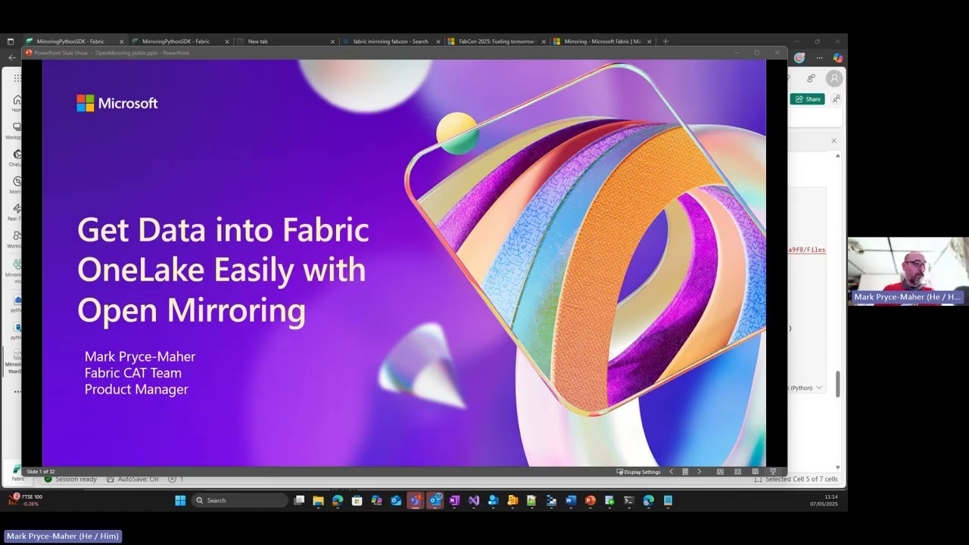Viewport: 969px width, 545px height.
Task: Open FTSE 100 stock widget
Action: (25, 500)
